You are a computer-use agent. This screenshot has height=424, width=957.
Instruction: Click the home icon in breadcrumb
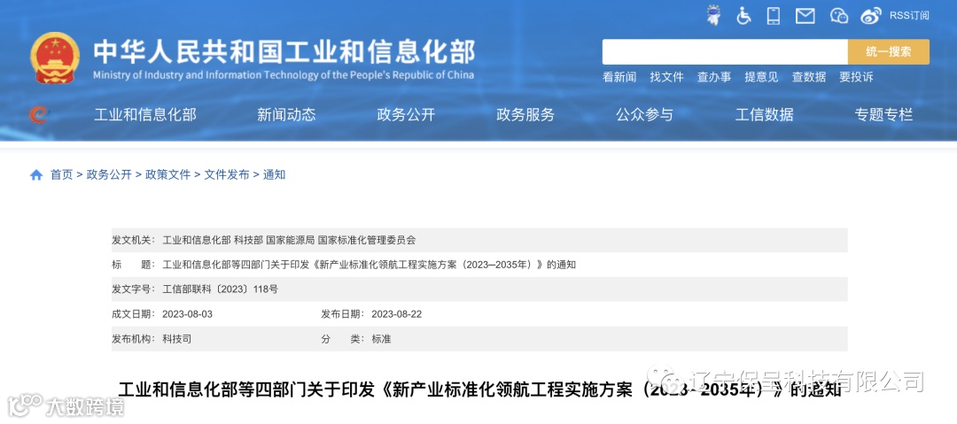36,175
